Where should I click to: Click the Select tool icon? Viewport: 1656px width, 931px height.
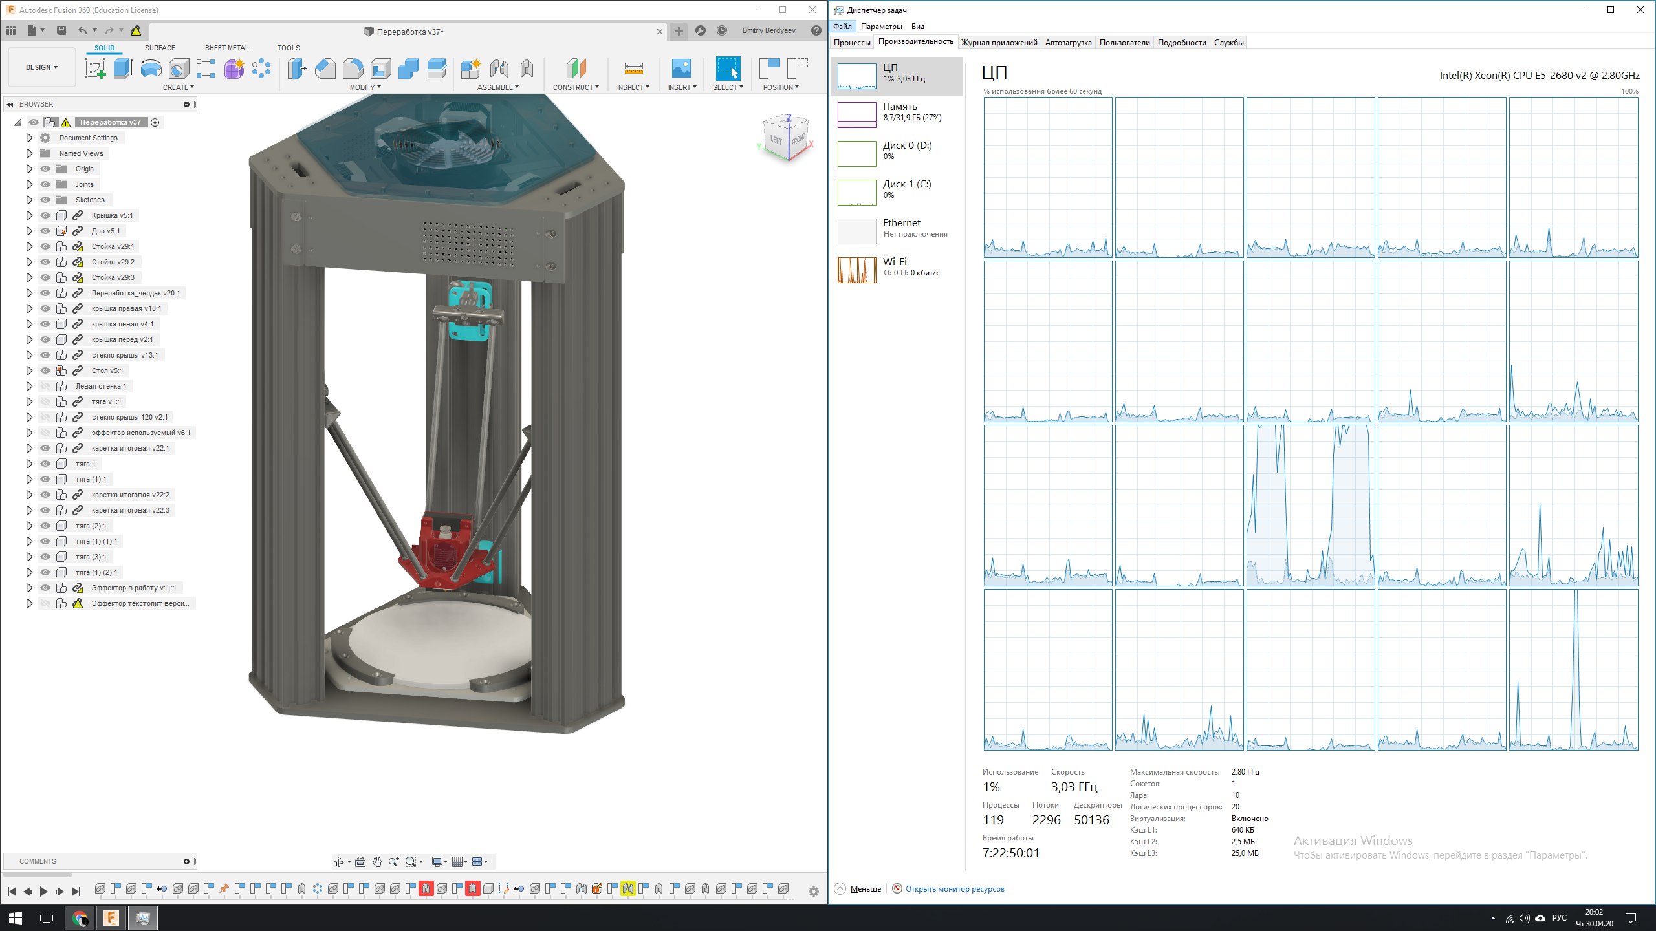(728, 69)
